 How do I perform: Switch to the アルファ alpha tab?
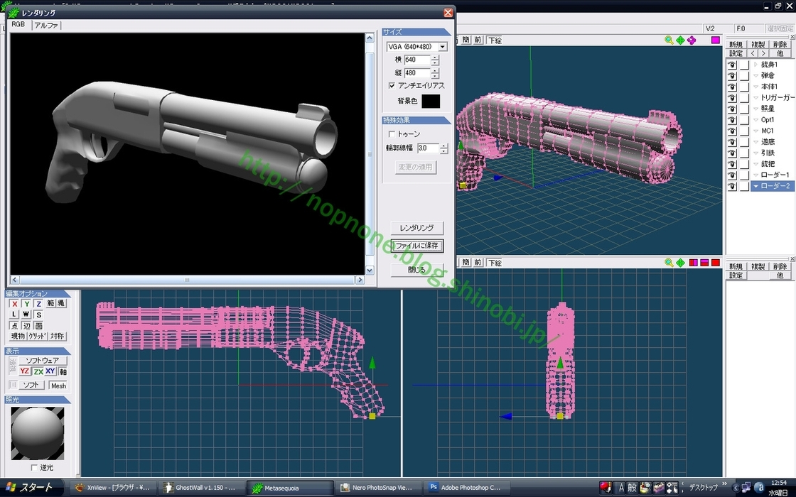tap(46, 26)
